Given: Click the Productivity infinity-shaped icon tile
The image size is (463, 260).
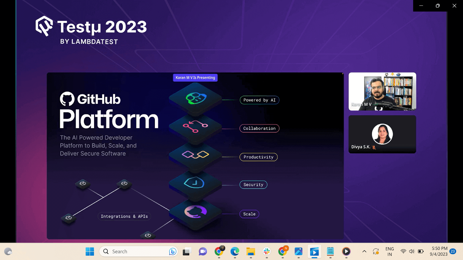Looking at the screenshot, I should 196,155.
